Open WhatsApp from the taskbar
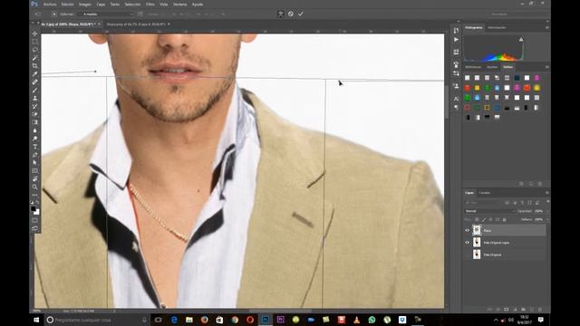This screenshot has width=580, height=326. click(x=372, y=320)
